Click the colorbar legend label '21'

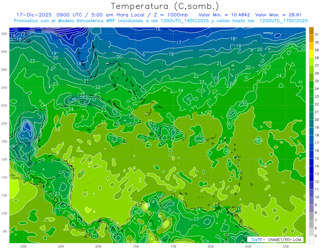(x=317, y=112)
